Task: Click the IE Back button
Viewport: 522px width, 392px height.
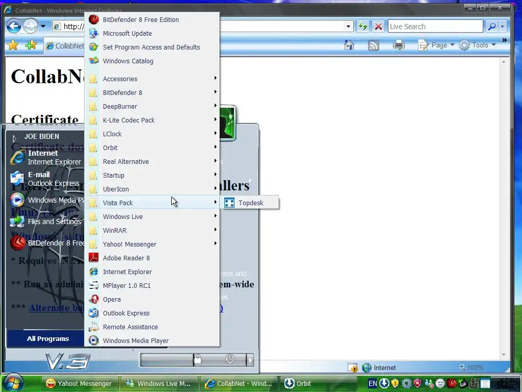Action: (x=14, y=26)
